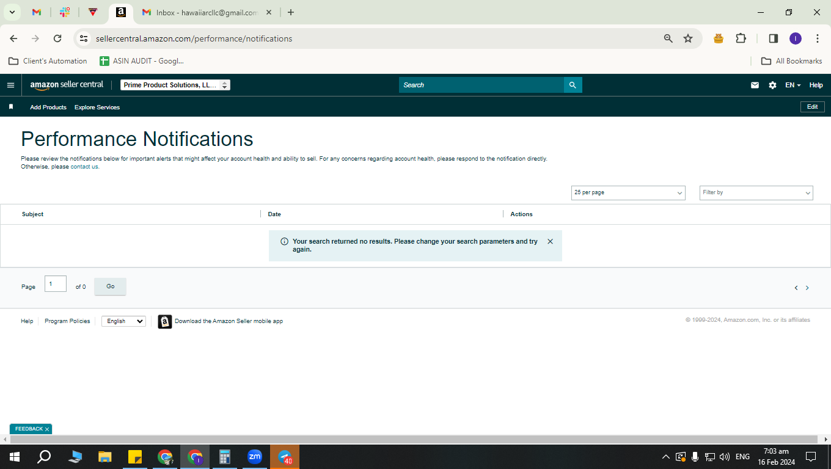Sort by the Subject column header

coord(32,214)
